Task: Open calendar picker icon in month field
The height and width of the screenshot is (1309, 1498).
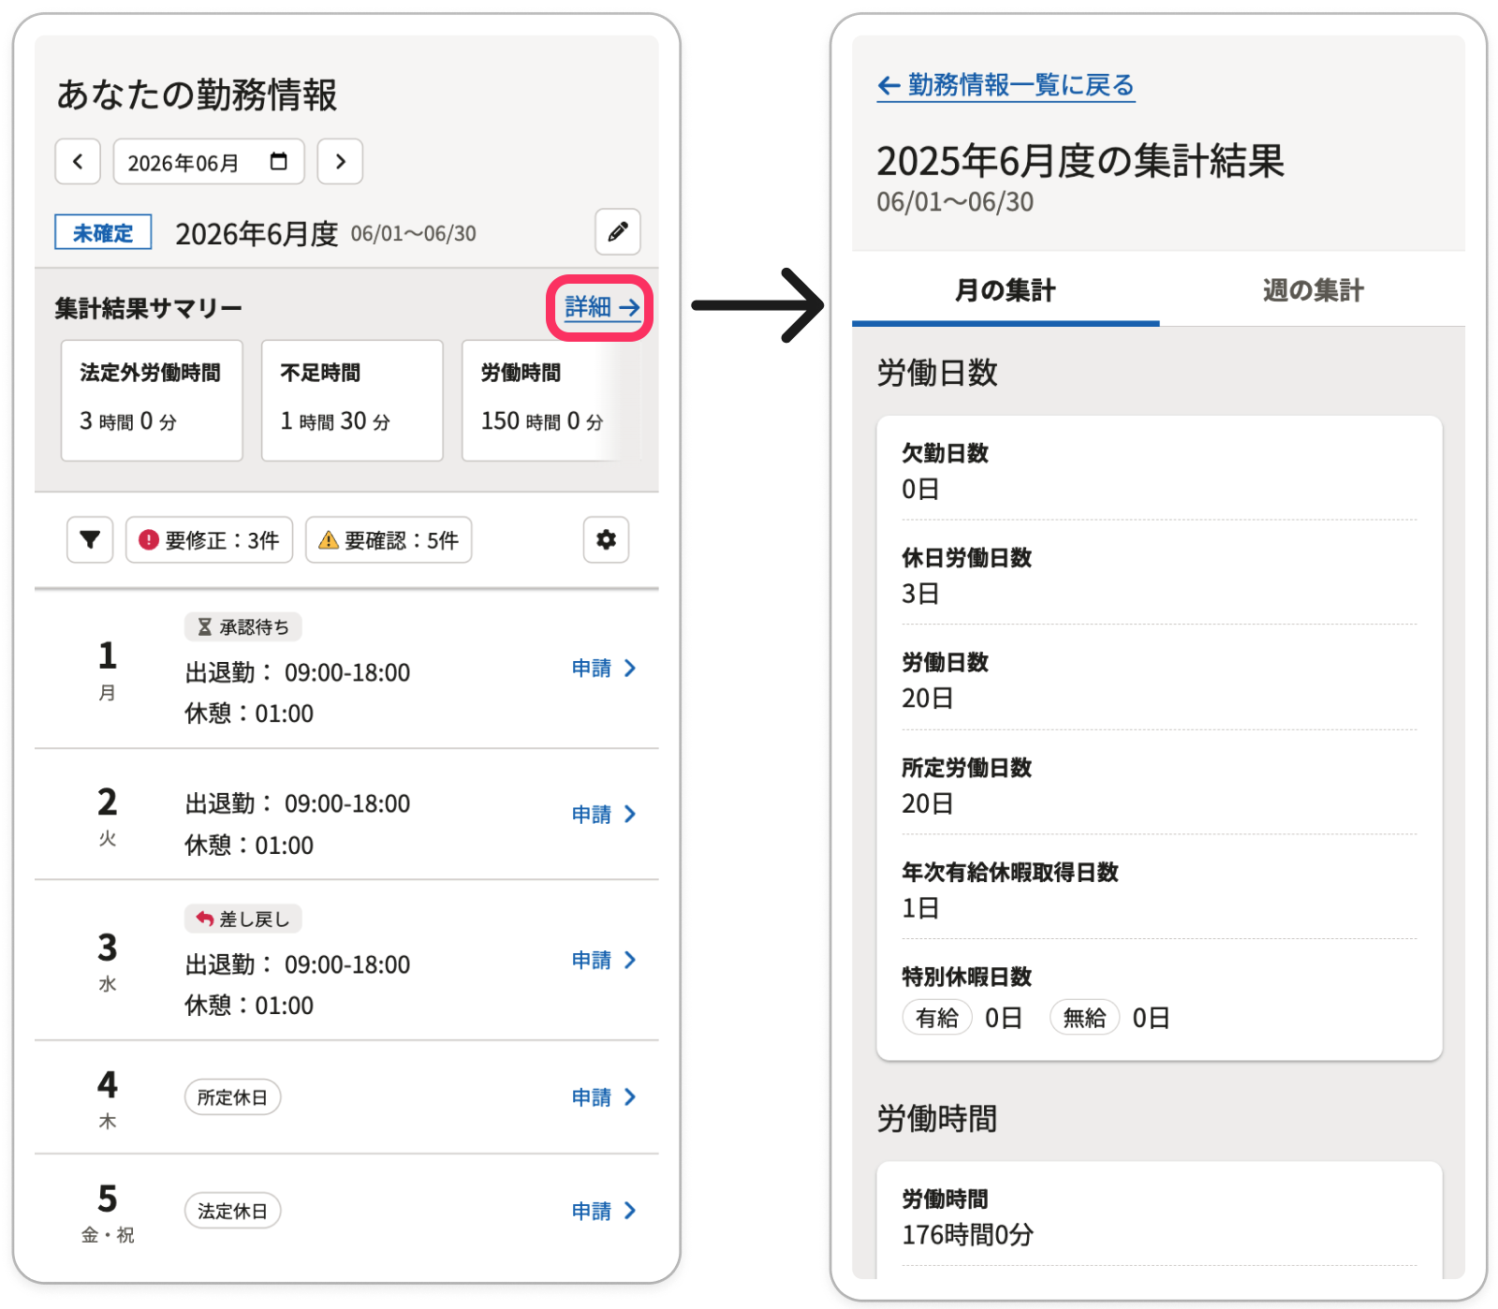Action: [x=278, y=161]
